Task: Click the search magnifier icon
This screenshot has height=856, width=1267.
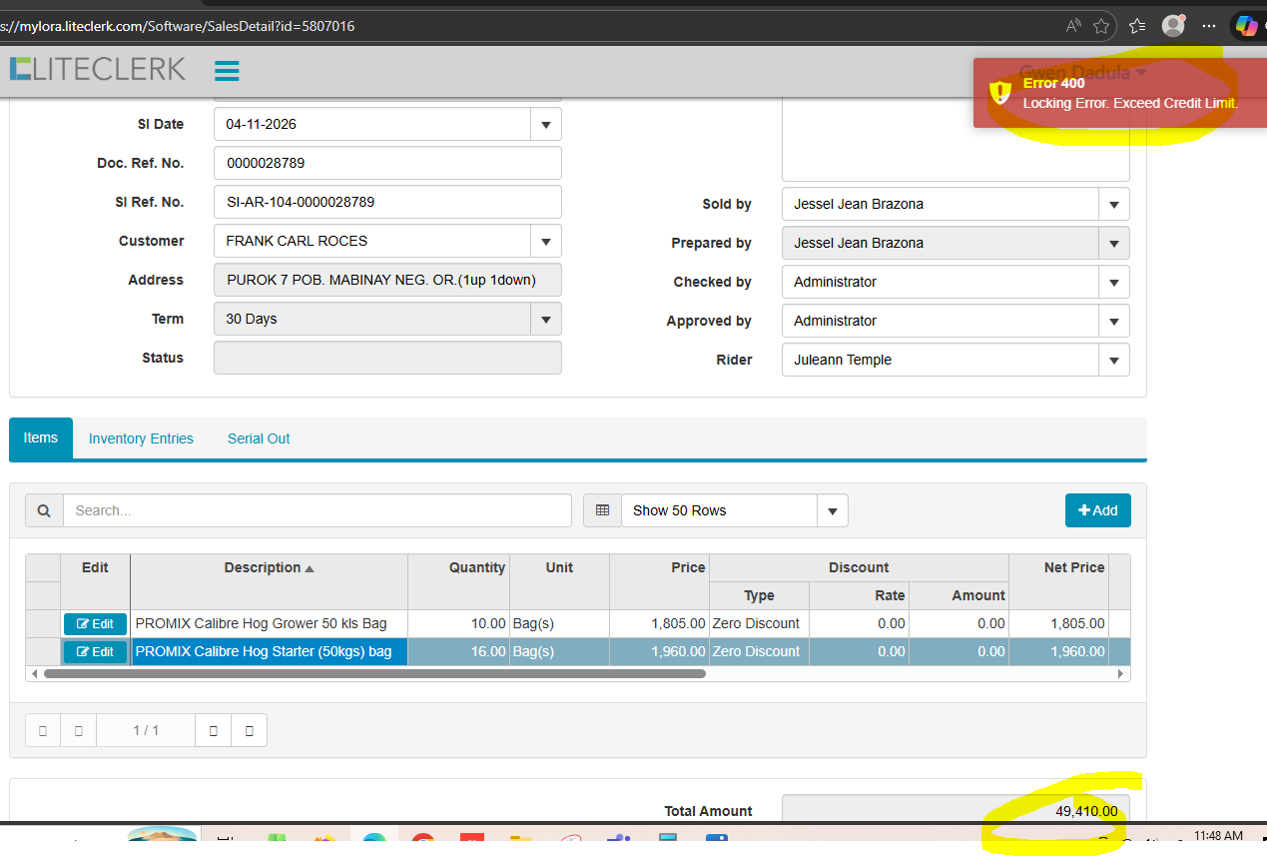Action: click(44, 510)
